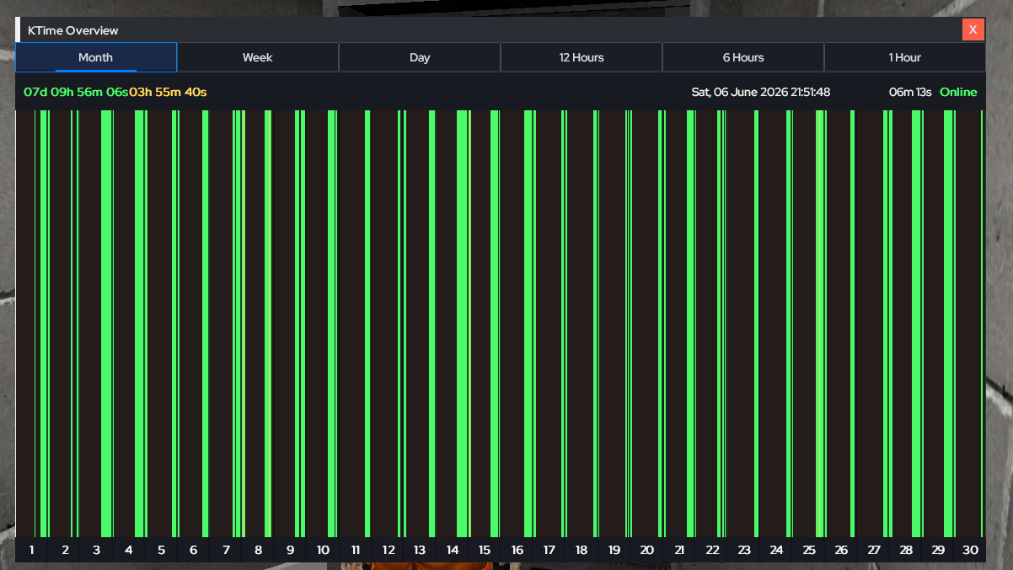Select day 1 on the timeline axis
The image size is (1013, 570).
point(32,550)
